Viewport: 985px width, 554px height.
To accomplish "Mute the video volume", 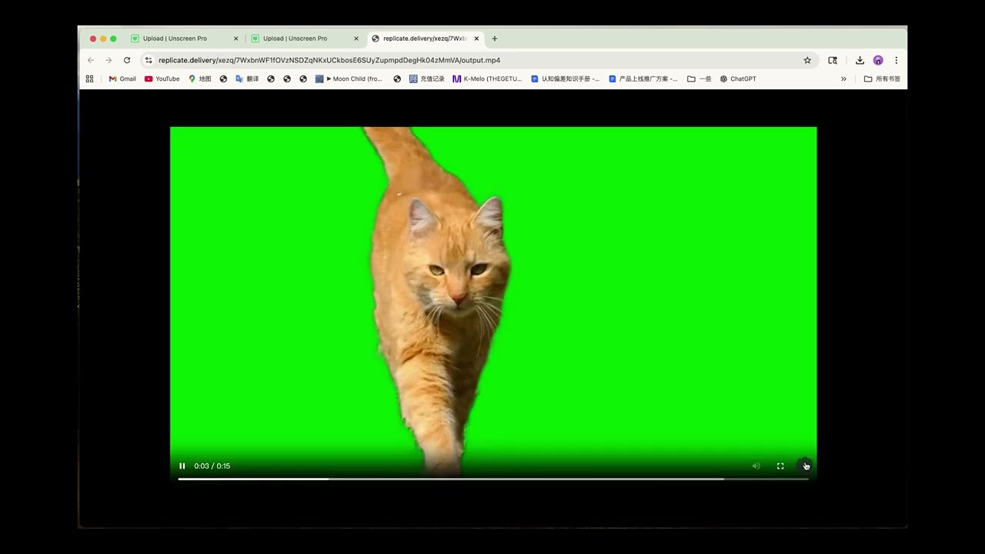I will tap(756, 466).
